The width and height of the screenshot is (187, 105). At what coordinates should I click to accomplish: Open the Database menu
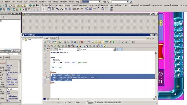42,2
